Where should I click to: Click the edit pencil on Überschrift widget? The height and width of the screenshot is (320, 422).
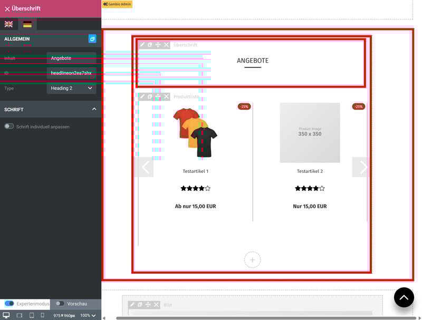coord(142,45)
